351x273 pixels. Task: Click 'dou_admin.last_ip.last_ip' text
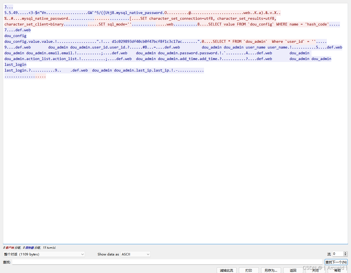[x=141, y=70]
